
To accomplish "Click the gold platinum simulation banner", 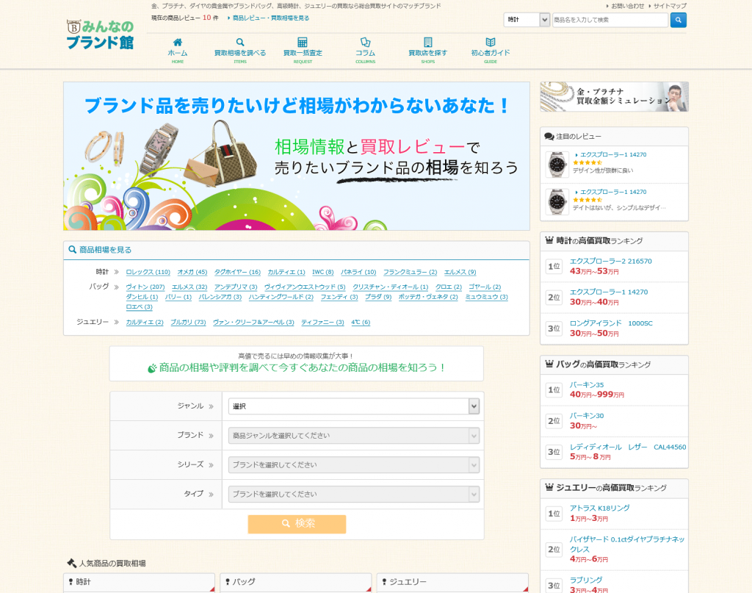I will point(614,96).
